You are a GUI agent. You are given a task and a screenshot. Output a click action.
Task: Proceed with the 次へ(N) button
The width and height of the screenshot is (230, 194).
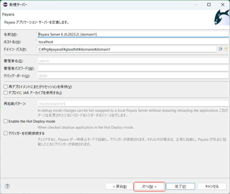[x=149, y=186]
